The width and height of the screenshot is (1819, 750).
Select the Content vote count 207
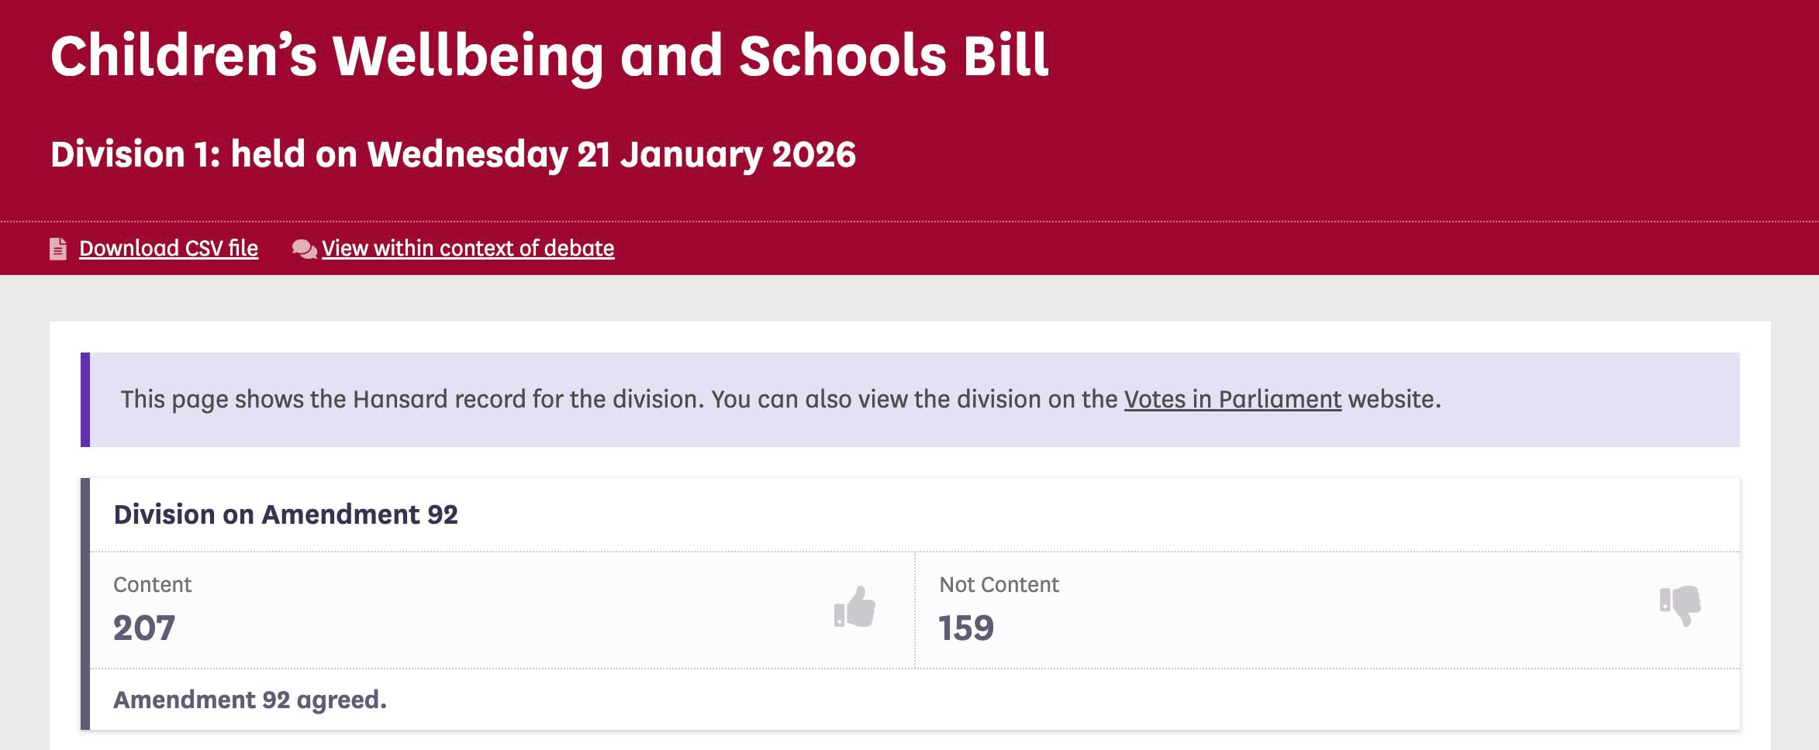(145, 629)
